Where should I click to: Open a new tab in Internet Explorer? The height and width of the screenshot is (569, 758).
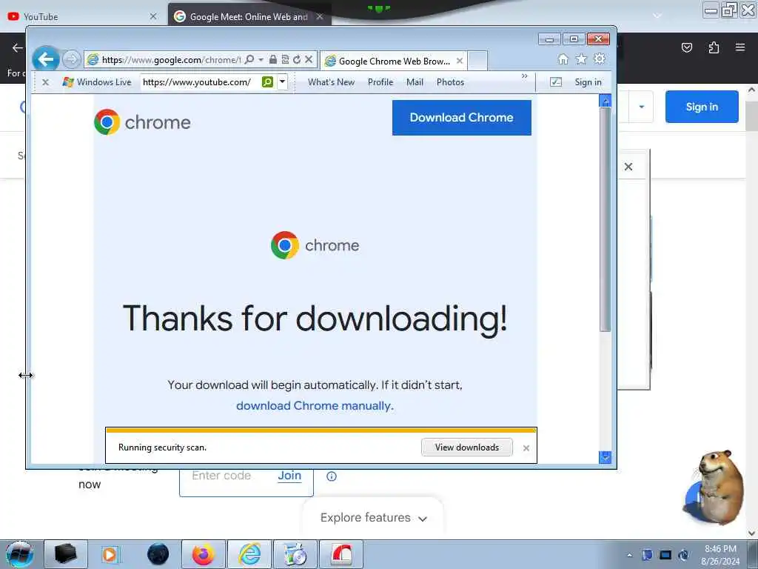(x=477, y=61)
